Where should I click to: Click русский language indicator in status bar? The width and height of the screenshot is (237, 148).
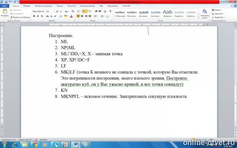coord(43,140)
